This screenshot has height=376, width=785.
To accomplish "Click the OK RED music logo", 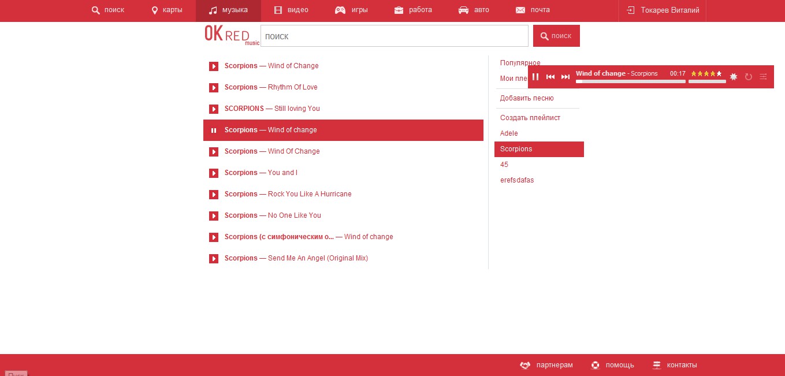I will pyautogui.click(x=232, y=35).
